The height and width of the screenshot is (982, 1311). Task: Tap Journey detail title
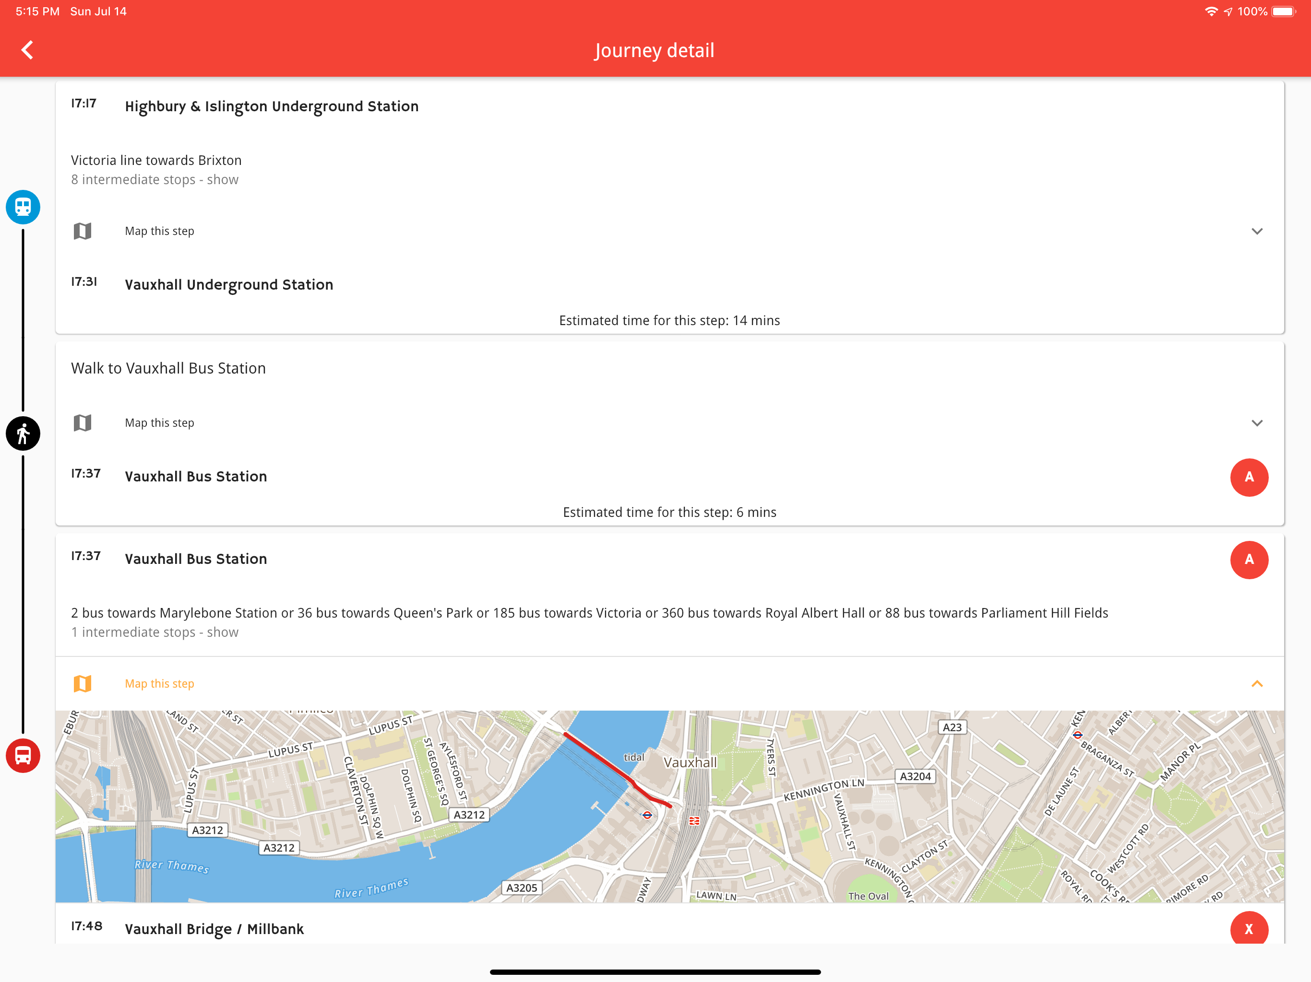coord(655,50)
